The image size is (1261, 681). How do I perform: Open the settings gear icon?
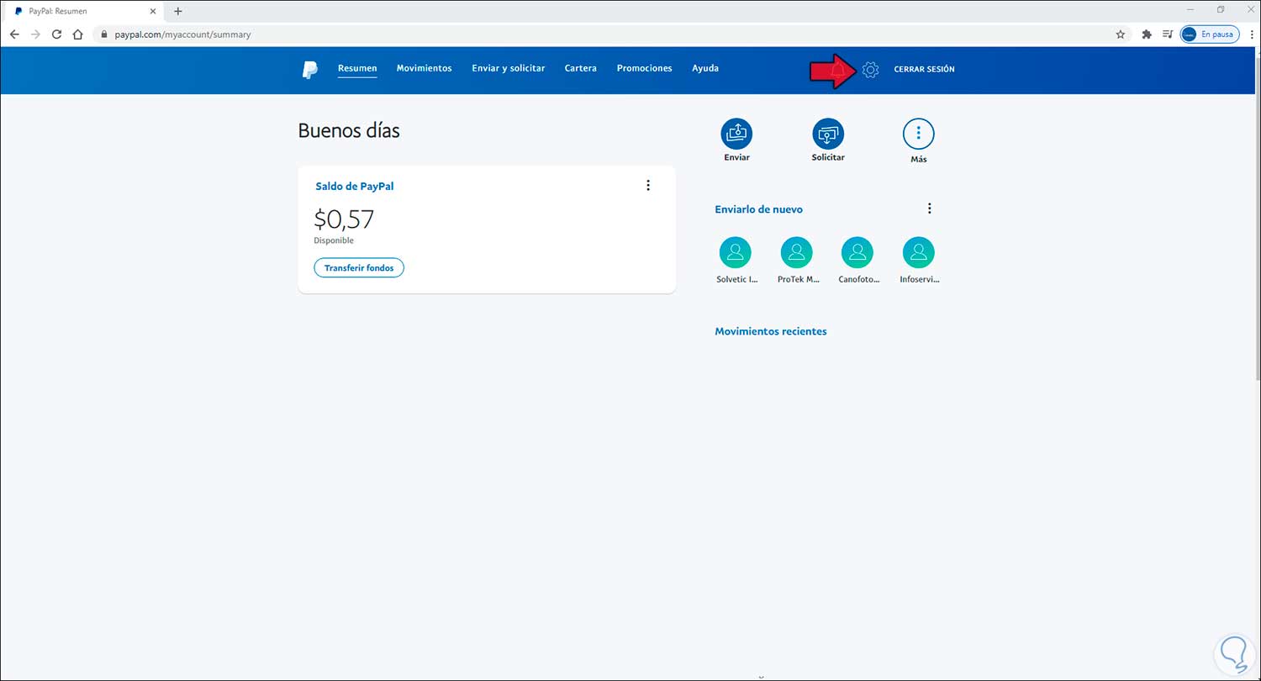point(871,70)
